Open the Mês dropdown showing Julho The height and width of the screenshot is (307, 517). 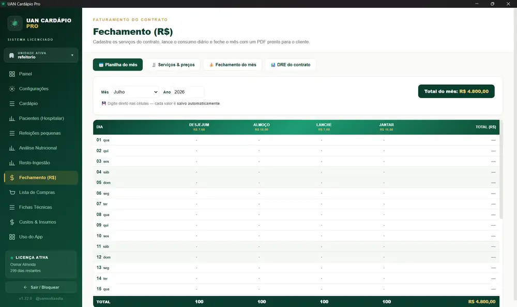coord(134,92)
